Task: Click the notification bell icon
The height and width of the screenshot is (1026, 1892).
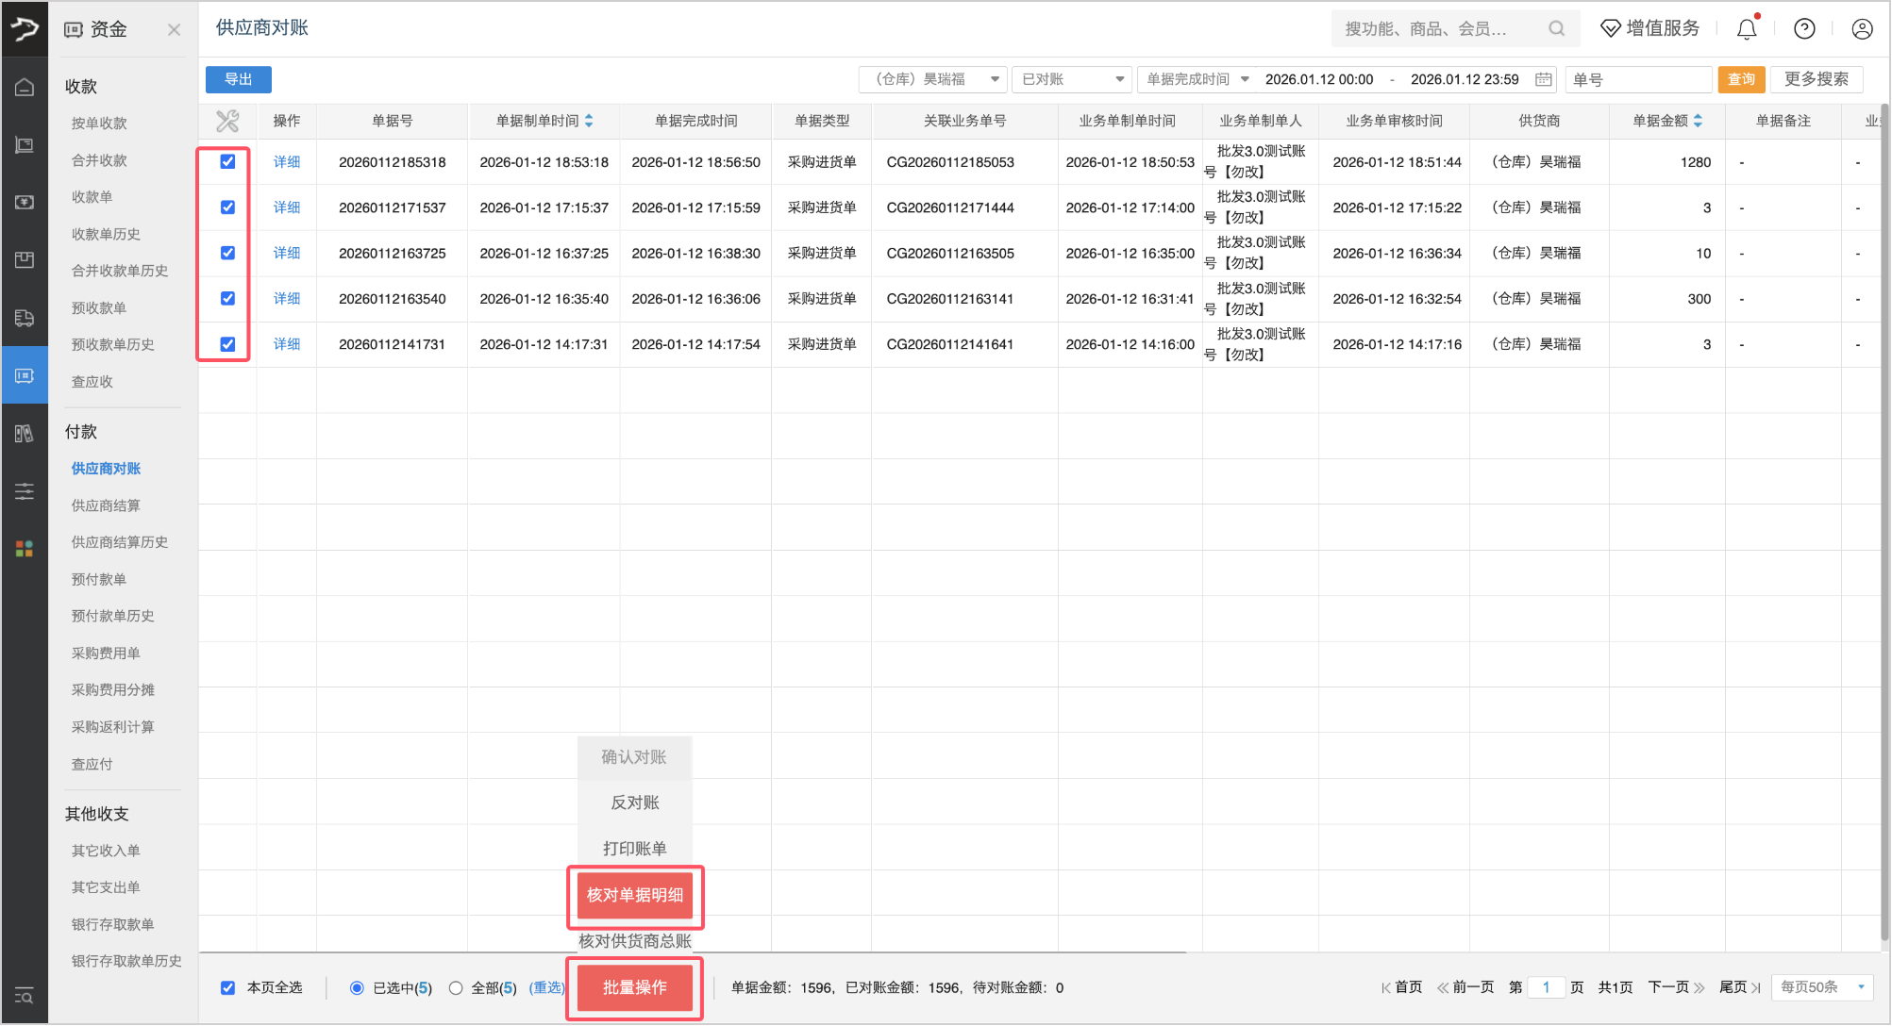Action: coord(1747,29)
